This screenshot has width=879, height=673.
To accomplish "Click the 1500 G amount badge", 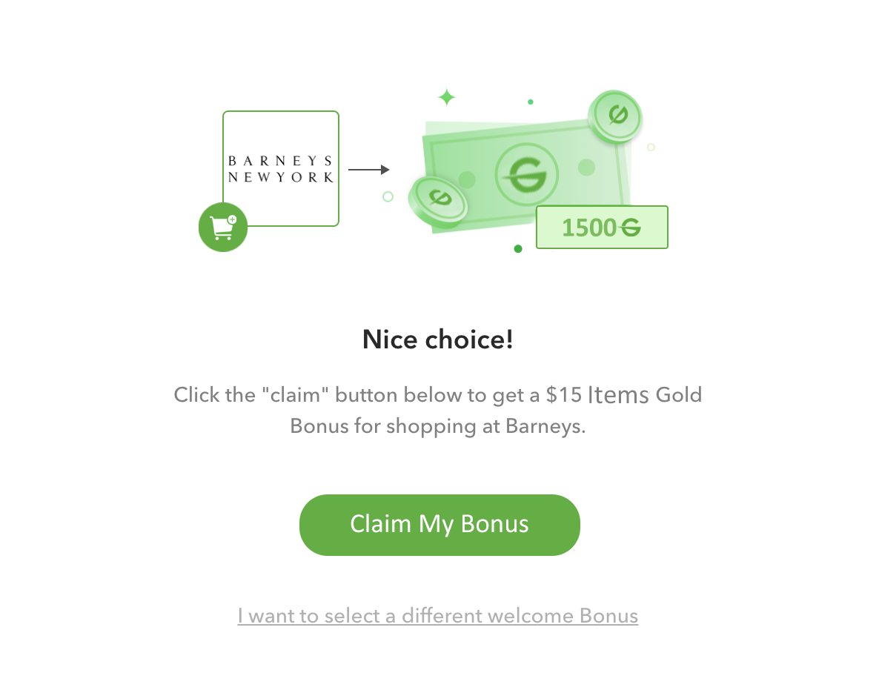I will 602,227.
